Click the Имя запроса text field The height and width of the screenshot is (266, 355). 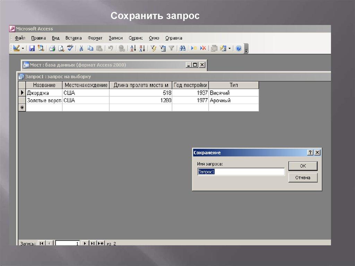pyautogui.click(x=241, y=172)
